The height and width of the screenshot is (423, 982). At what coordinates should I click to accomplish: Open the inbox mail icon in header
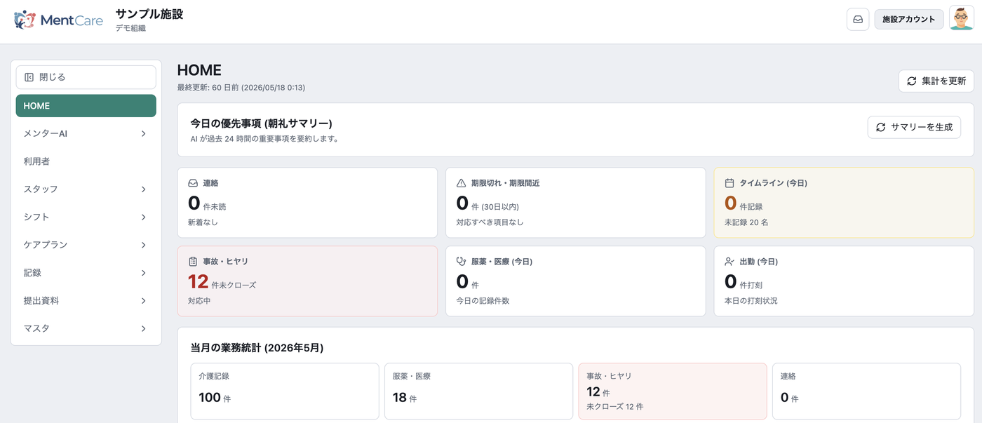pos(858,20)
